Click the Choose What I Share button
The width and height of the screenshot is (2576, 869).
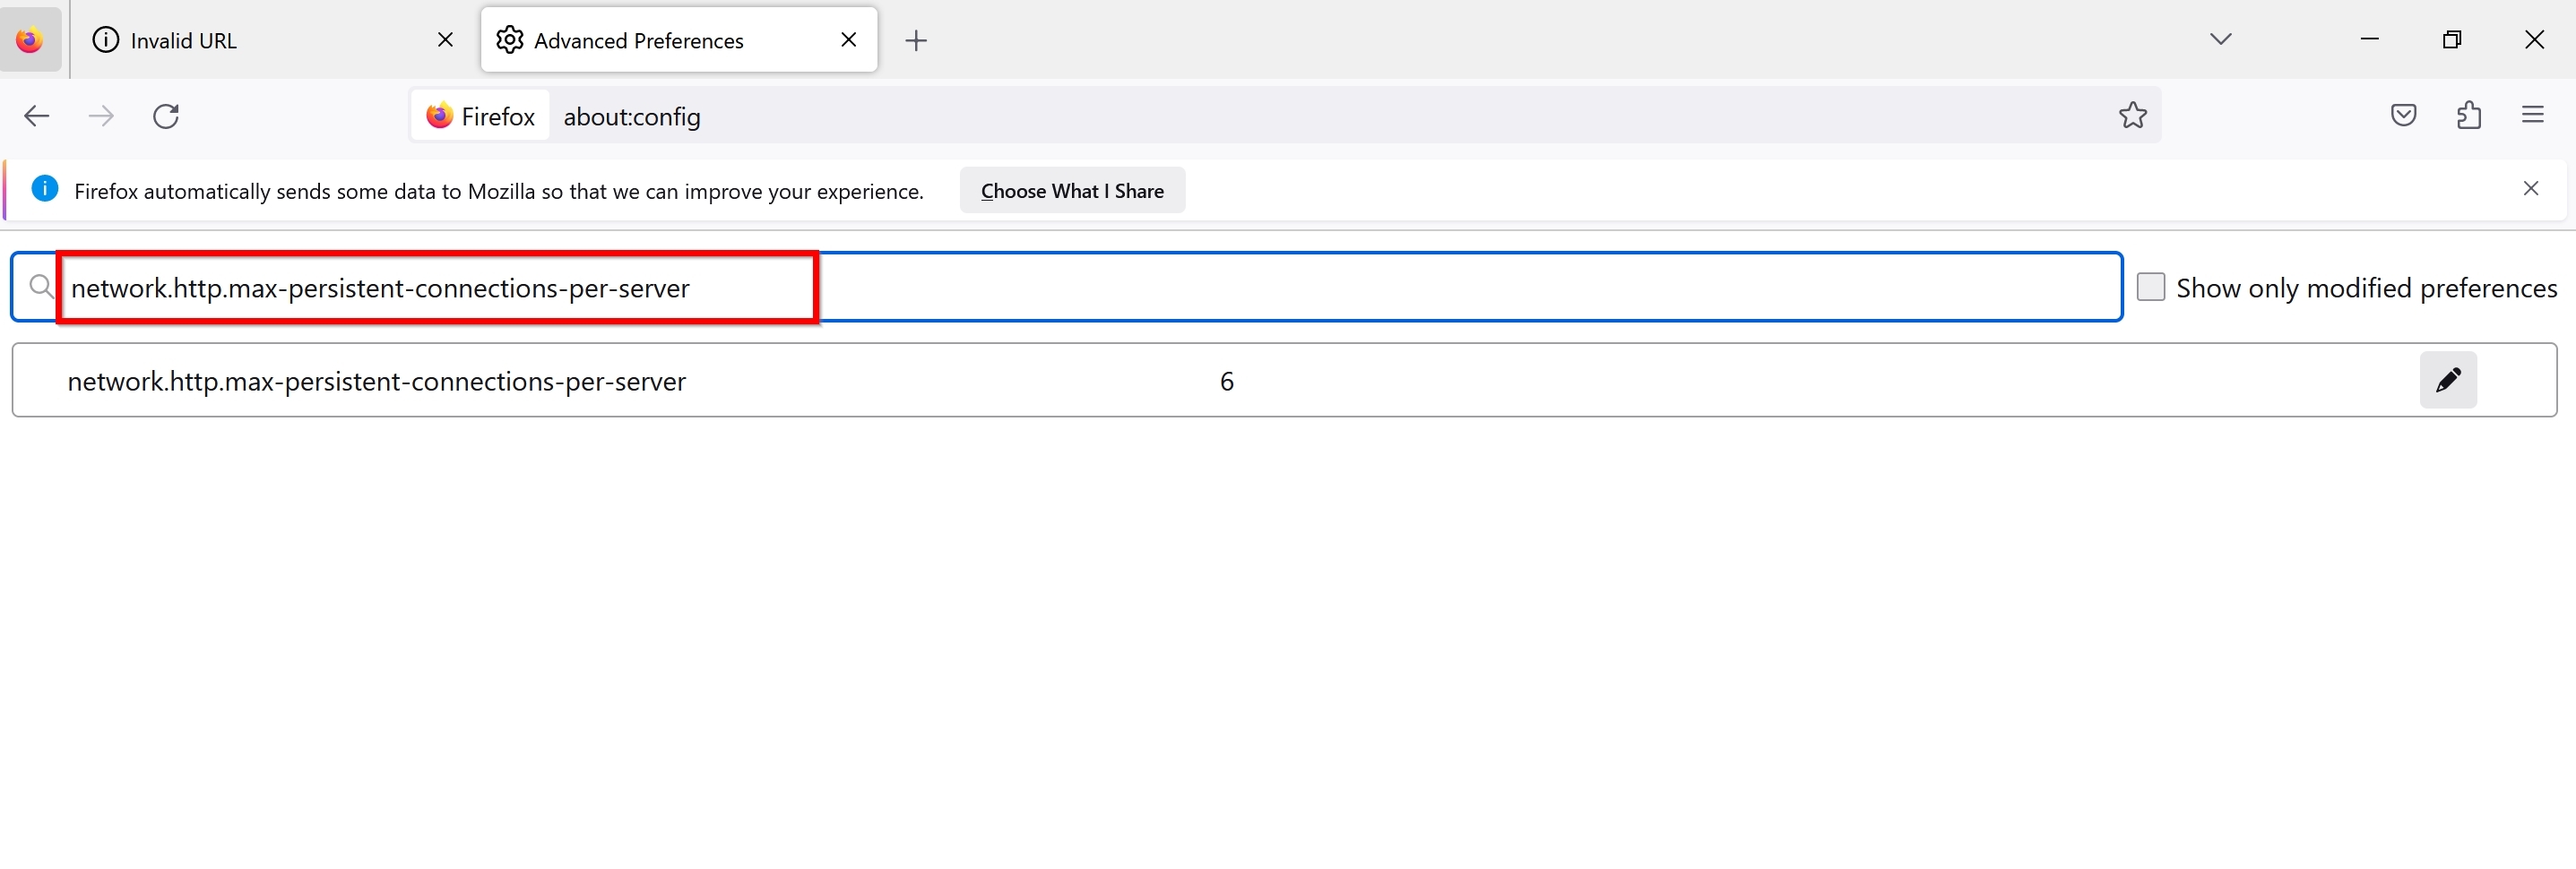(1072, 190)
